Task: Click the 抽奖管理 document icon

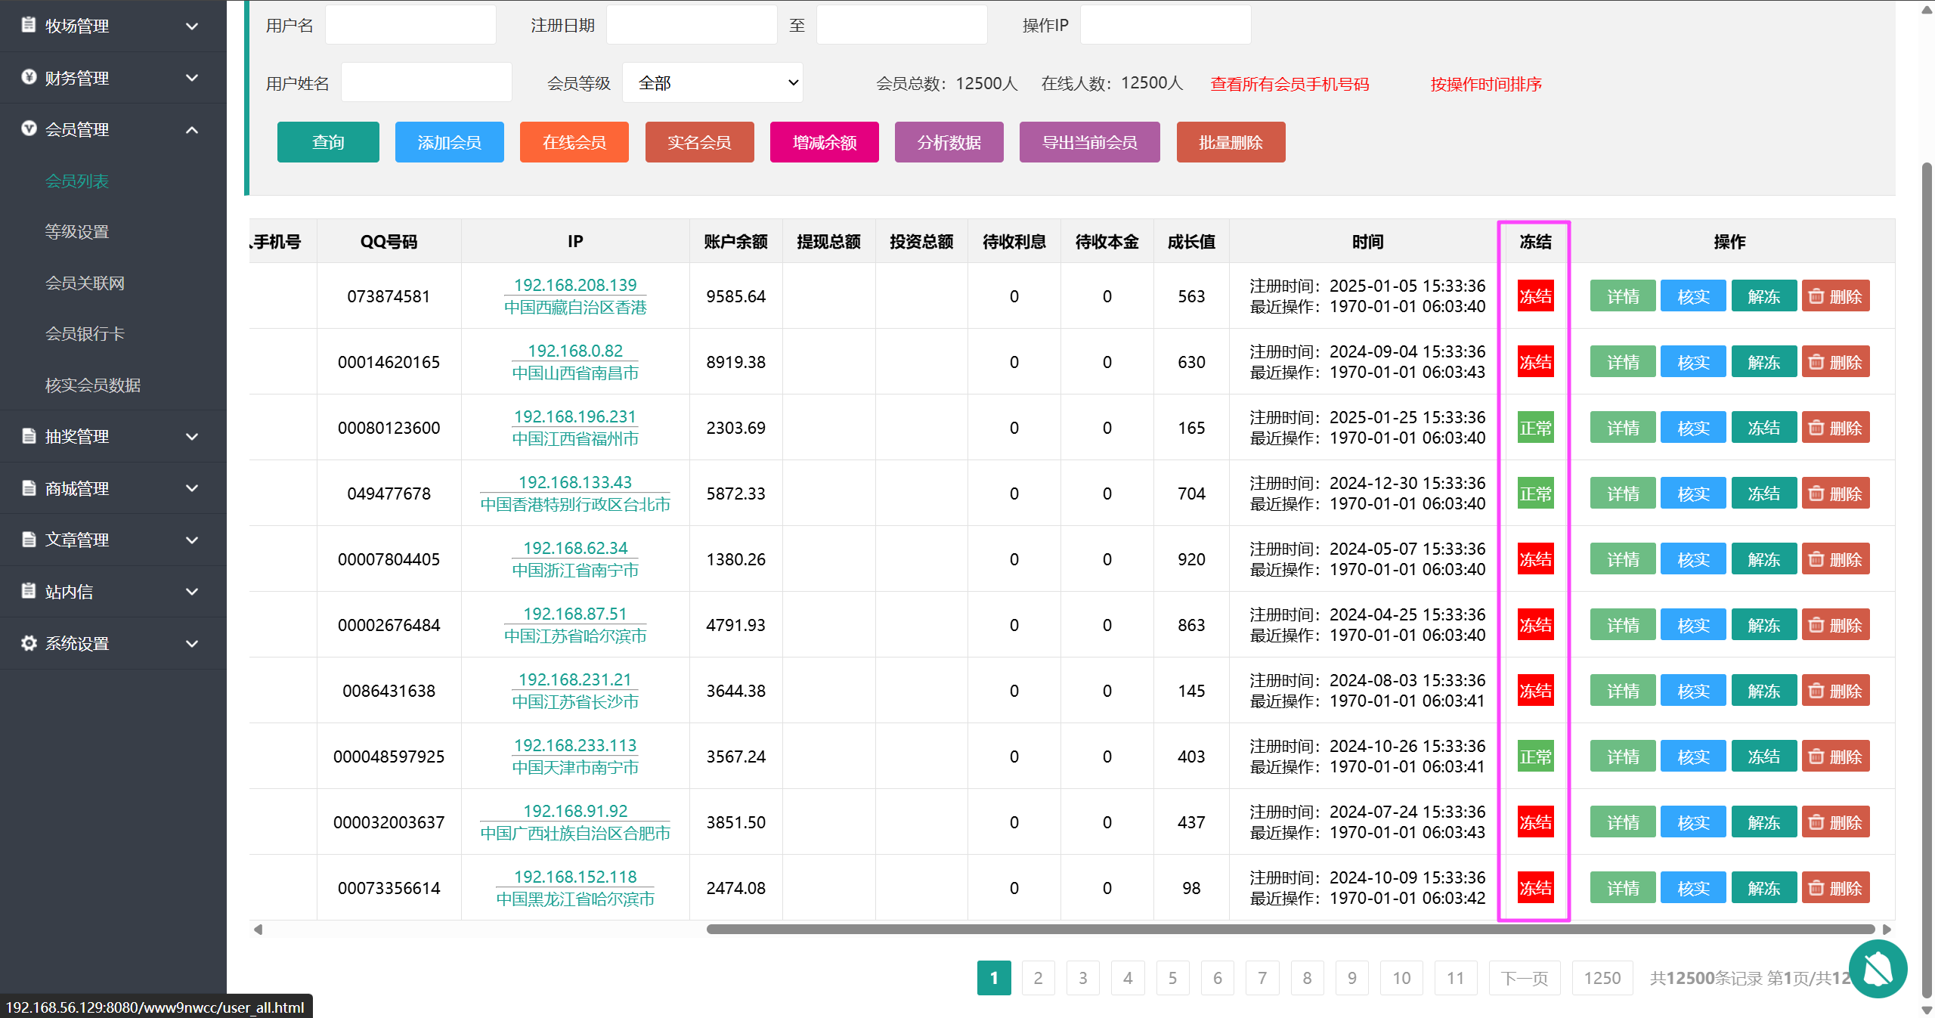Action: pyautogui.click(x=29, y=436)
